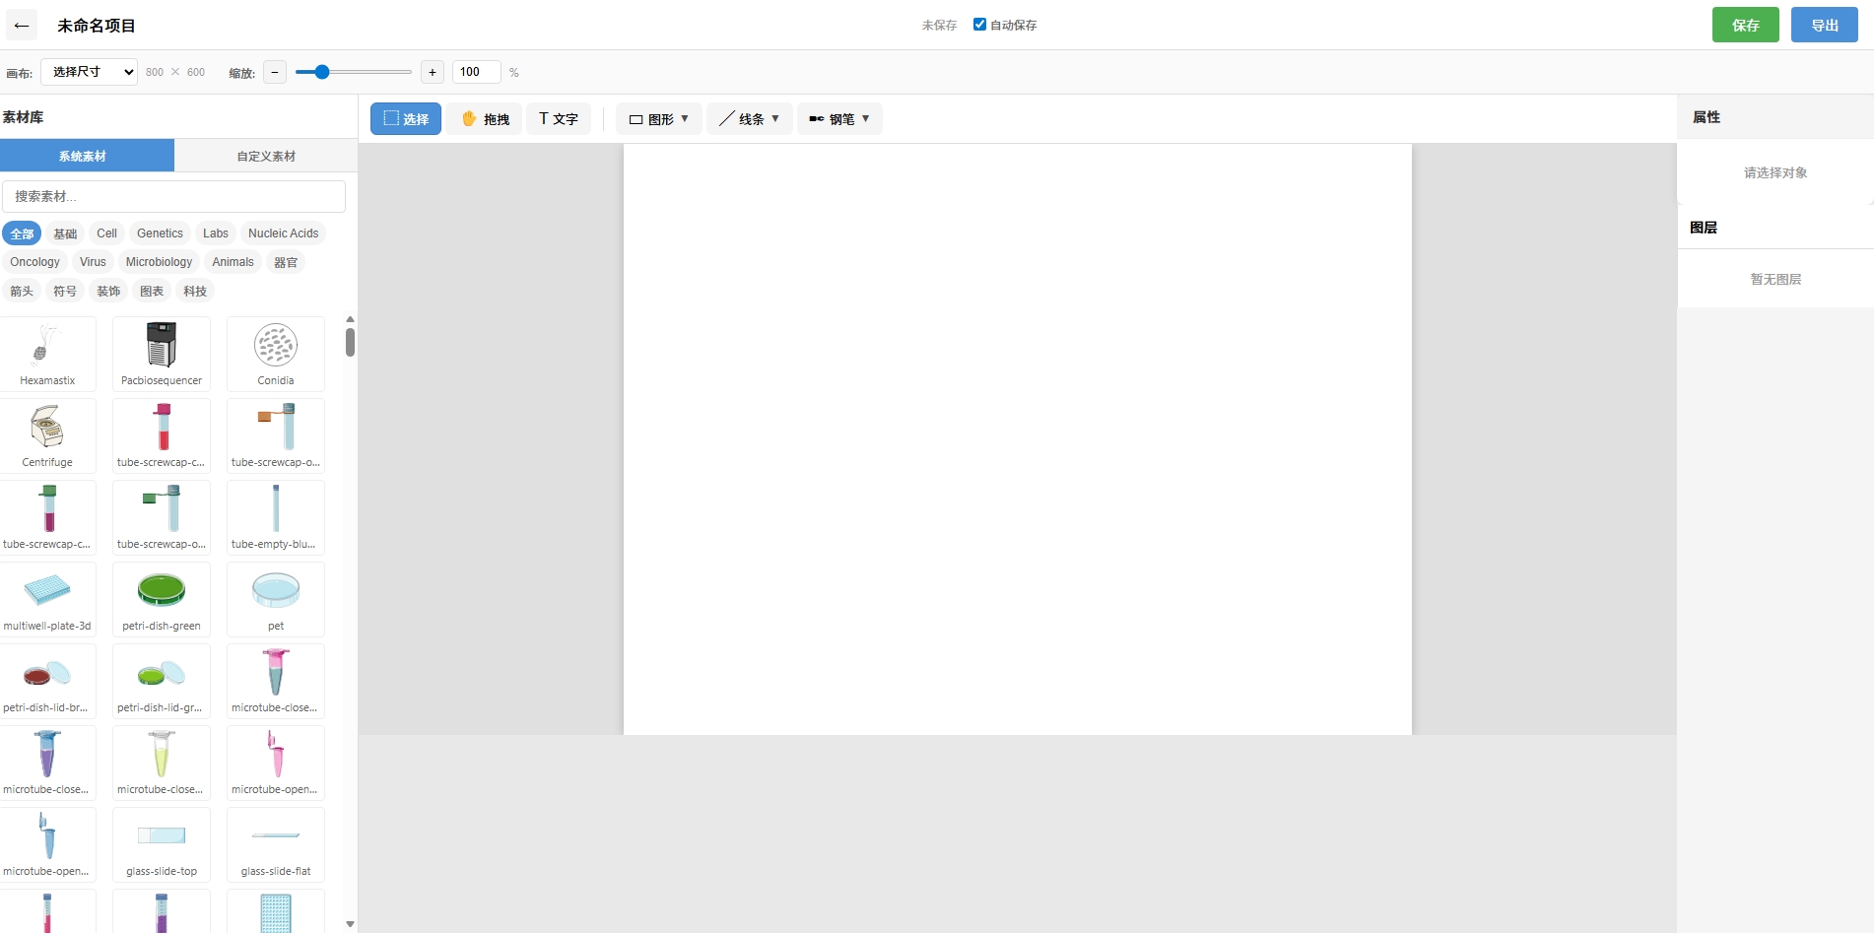Switch to the 系统素材 tab
1874x933 pixels.
pos(87,156)
